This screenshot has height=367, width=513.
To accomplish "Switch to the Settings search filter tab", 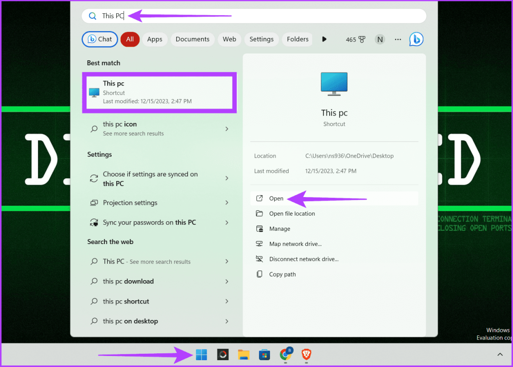I will [x=261, y=39].
